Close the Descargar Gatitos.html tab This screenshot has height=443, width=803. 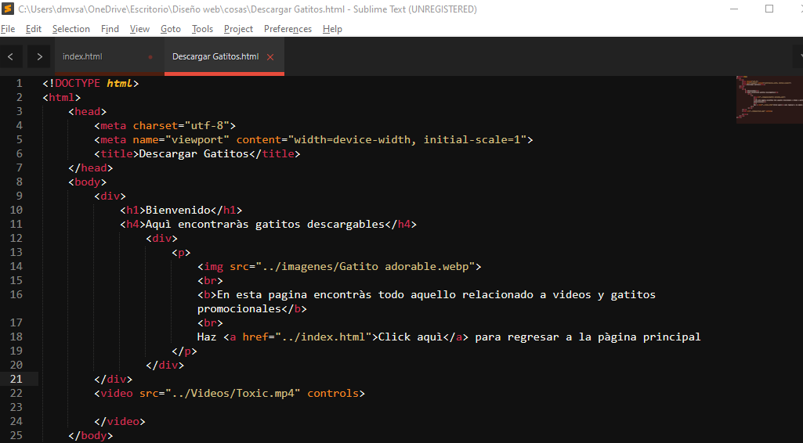(x=270, y=57)
